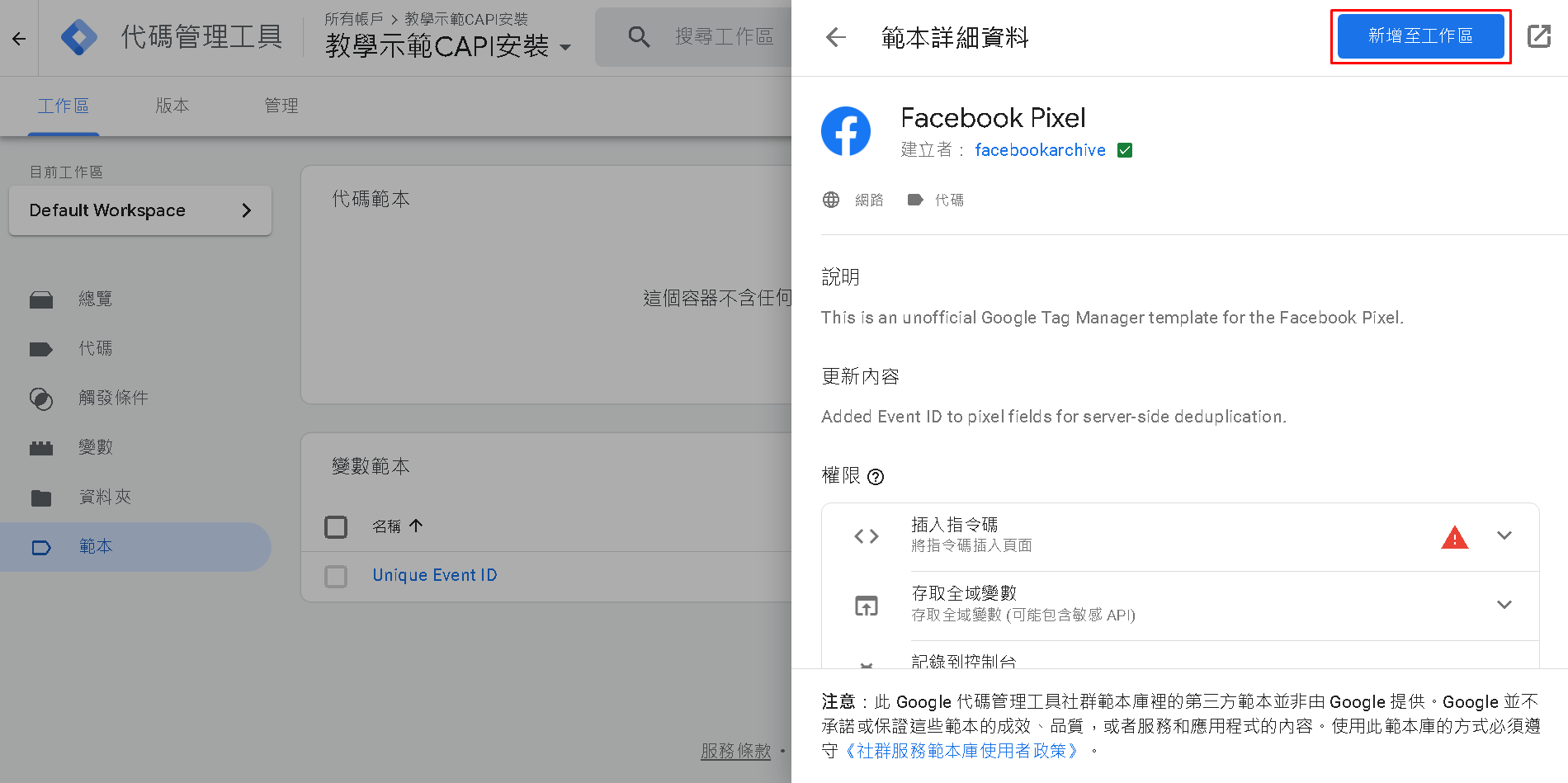Expand the 存取全域變數 permission row

(x=1504, y=605)
